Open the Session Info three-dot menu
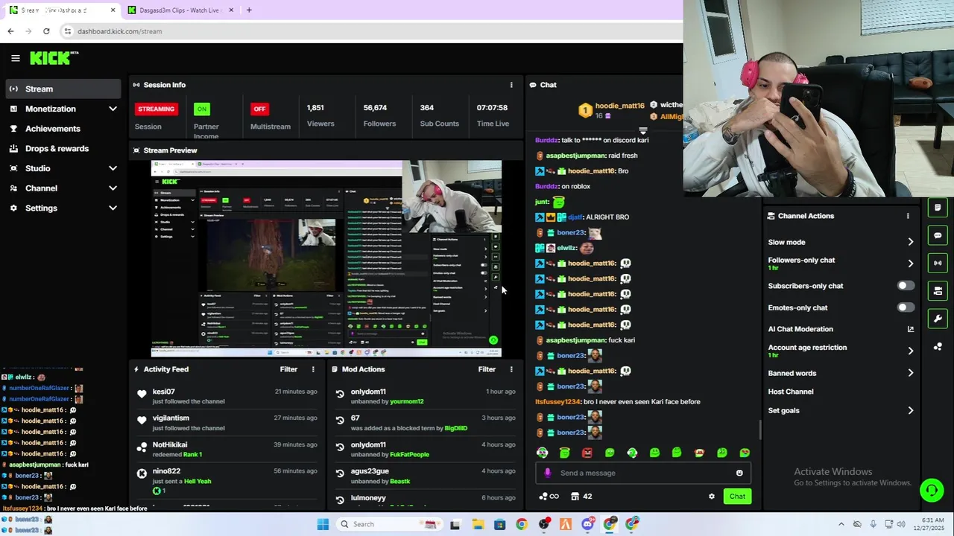The image size is (954, 536). (511, 85)
